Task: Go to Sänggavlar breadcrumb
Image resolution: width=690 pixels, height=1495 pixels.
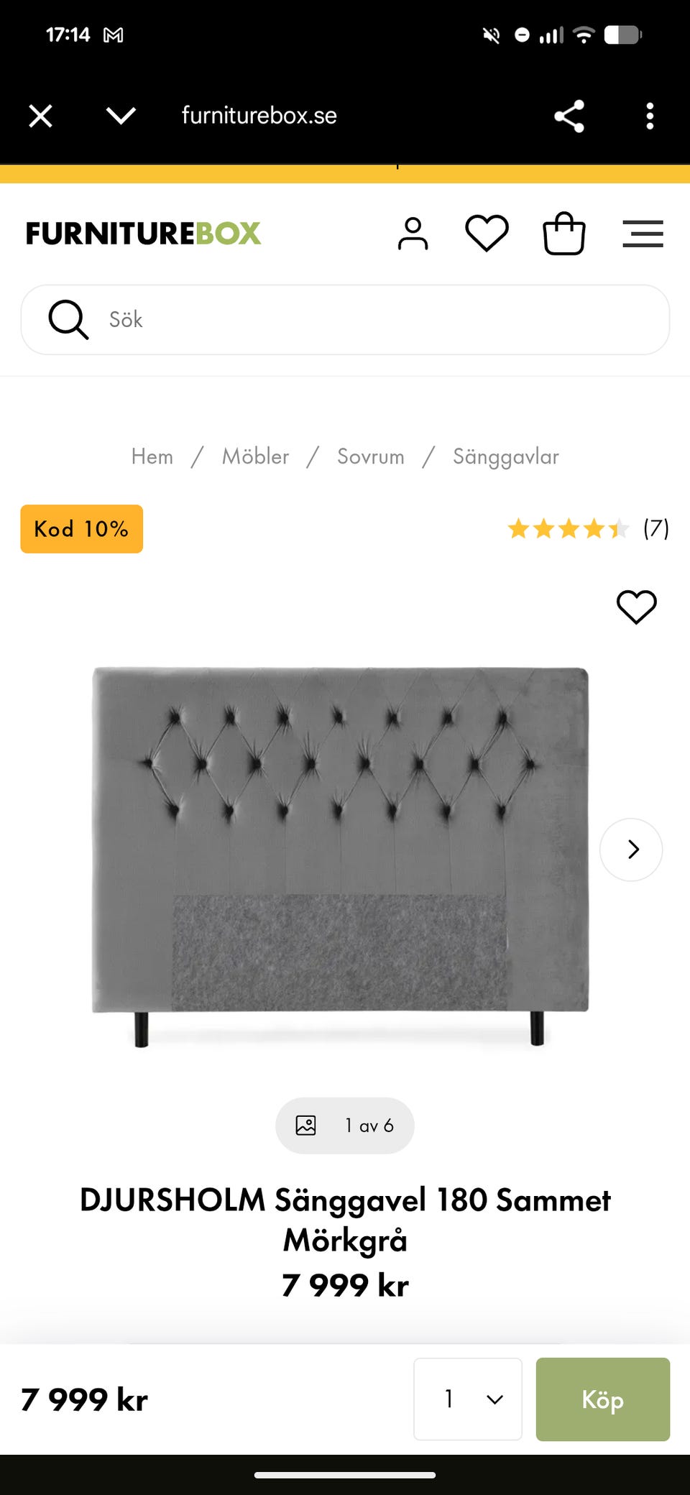Action: coord(506,457)
